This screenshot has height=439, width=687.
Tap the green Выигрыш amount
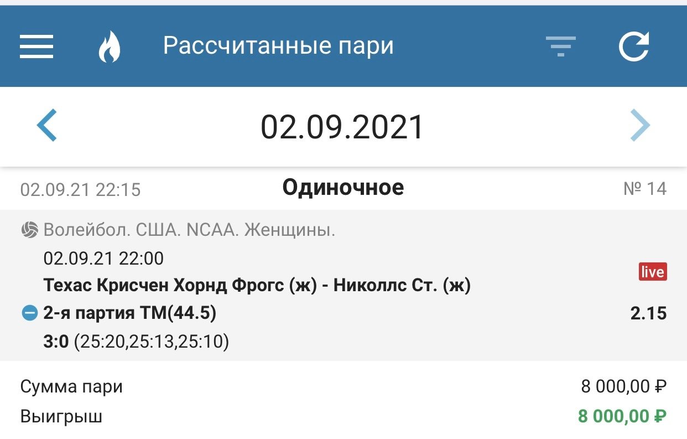(x=622, y=416)
